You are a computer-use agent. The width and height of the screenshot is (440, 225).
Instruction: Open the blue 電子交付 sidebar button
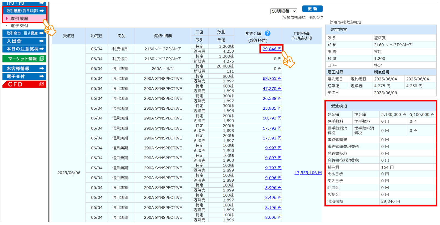pyautogui.click(x=24, y=76)
